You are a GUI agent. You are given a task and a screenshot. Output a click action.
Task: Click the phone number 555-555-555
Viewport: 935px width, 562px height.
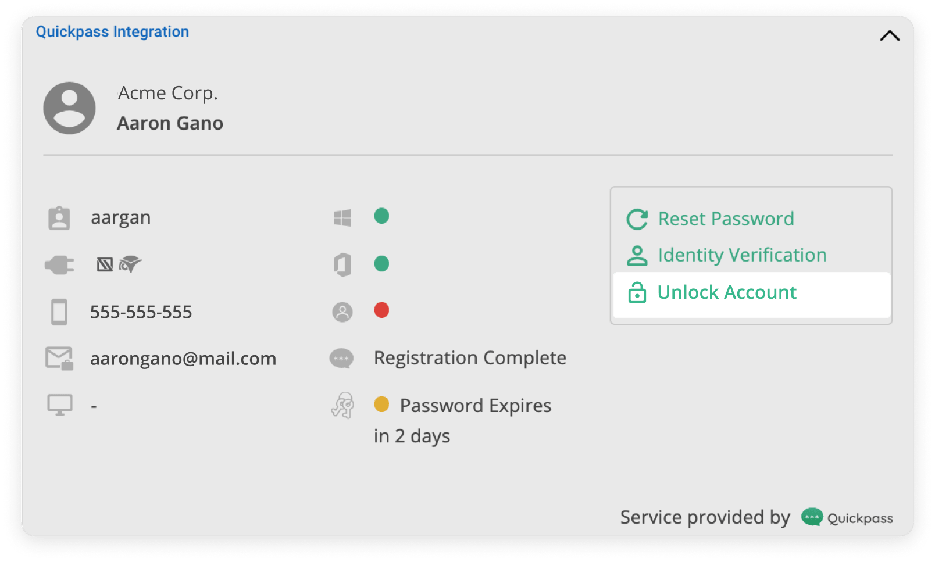(x=141, y=312)
